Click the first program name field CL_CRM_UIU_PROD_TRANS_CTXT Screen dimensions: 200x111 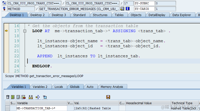34,3
